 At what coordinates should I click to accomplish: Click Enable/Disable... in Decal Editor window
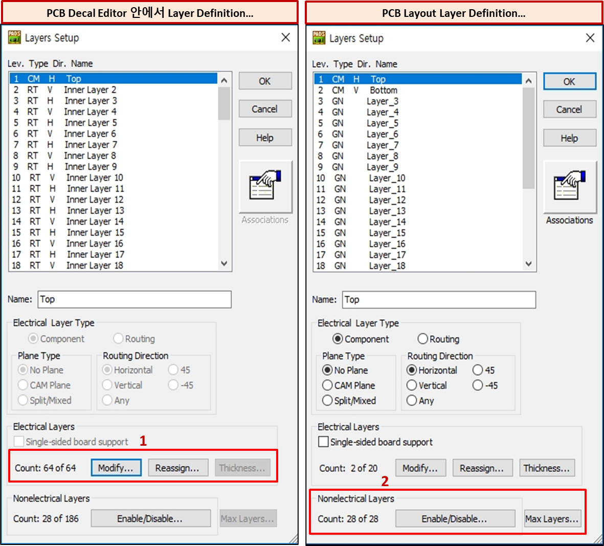(x=150, y=518)
